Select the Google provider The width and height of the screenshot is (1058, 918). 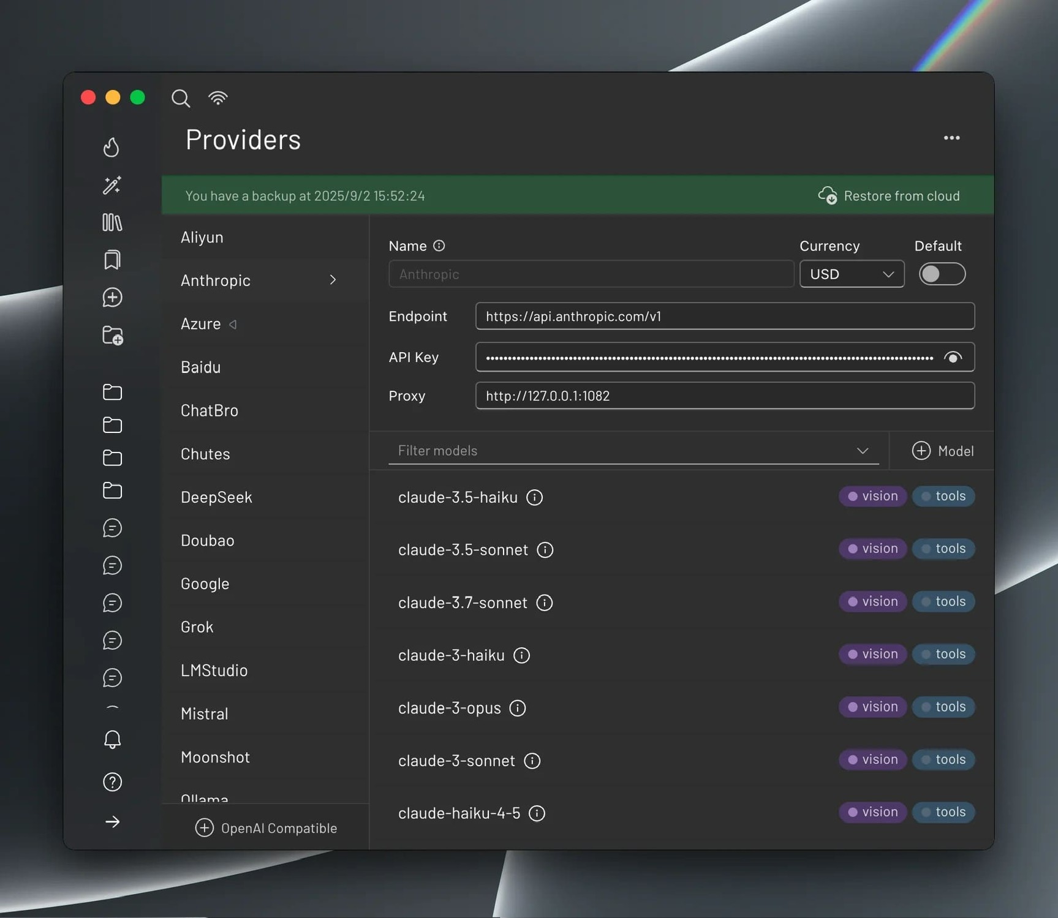pos(205,584)
